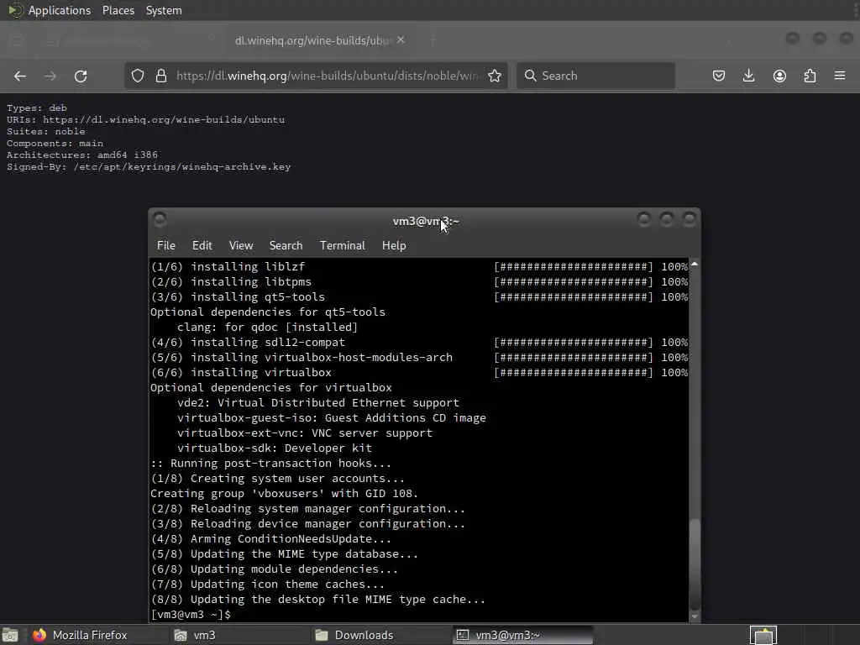Click the shield tracking protection icon
This screenshot has width=860, height=645.
(x=138, y=76)
